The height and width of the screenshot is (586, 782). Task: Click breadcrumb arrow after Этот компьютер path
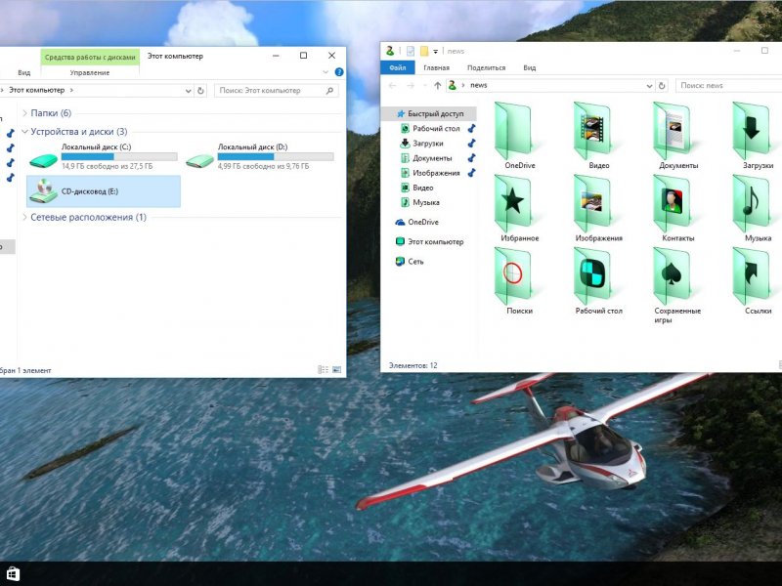click(x=71, y=90)
